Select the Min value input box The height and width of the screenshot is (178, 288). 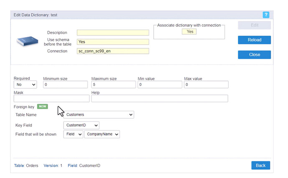[x=159, y=85]
